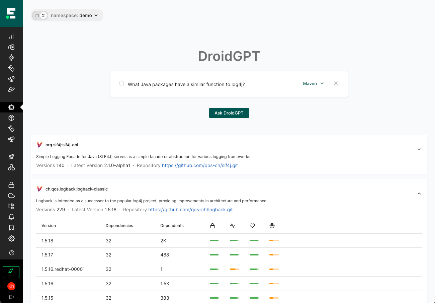This screenshot has width=435, height=303.
Task: Open the namespace demo dropdown
Action: pos(74,15)
